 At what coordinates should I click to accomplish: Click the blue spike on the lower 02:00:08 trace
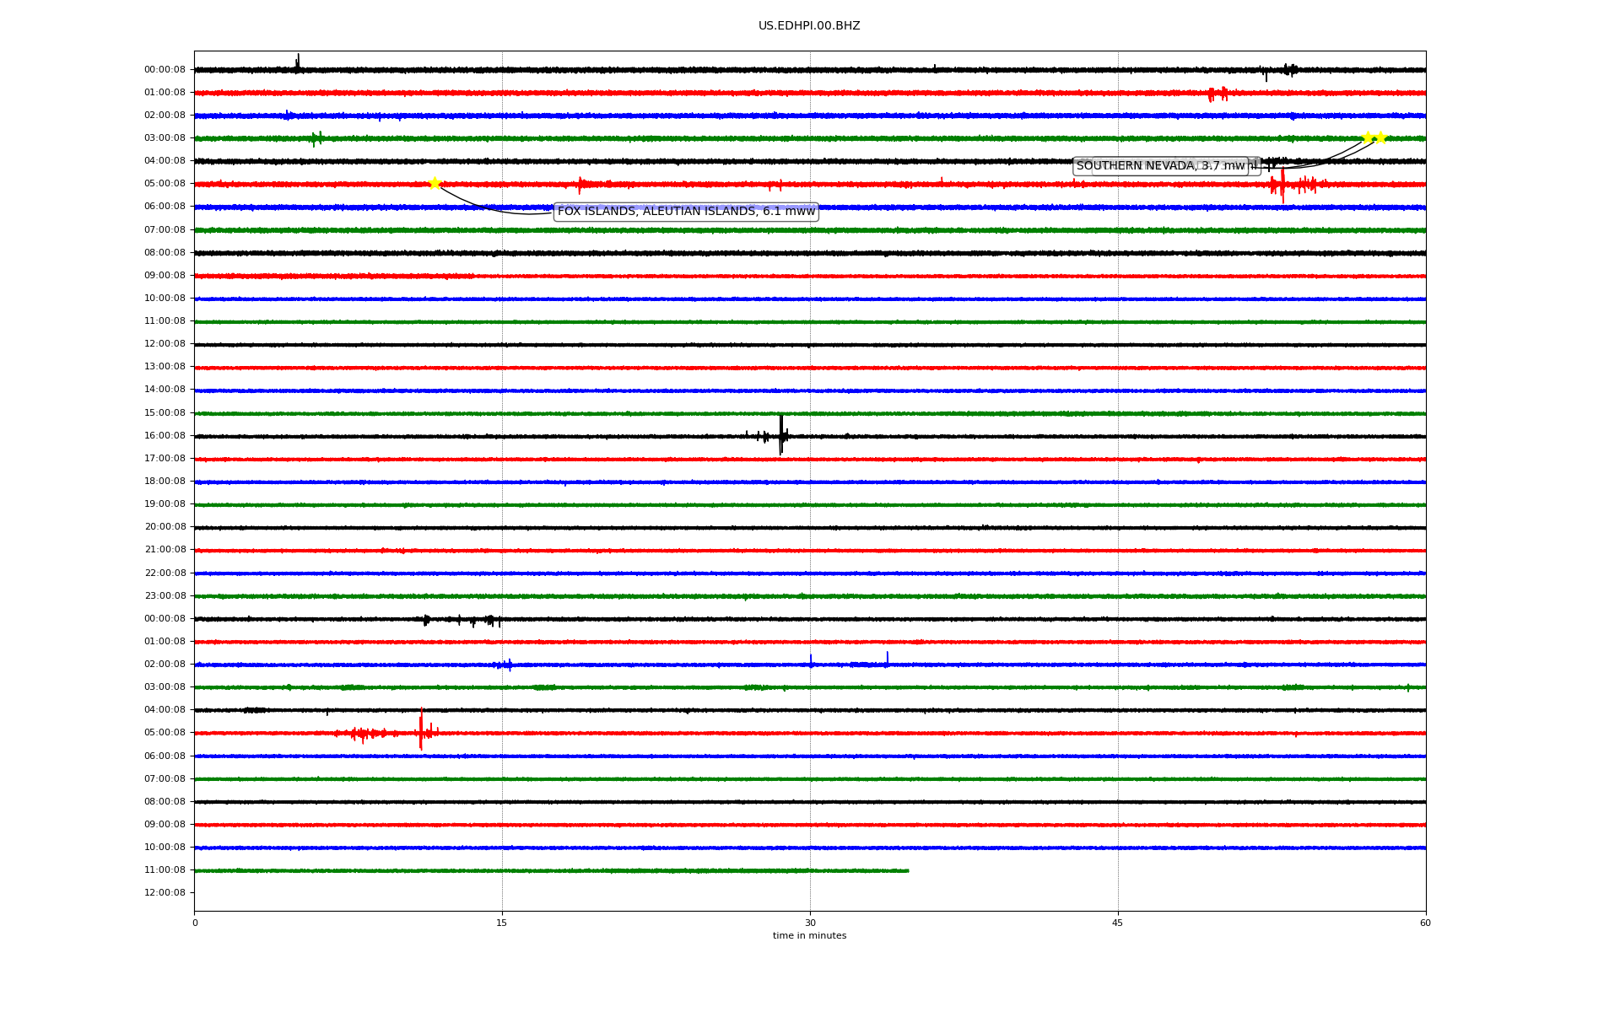(x=887, y=658)
